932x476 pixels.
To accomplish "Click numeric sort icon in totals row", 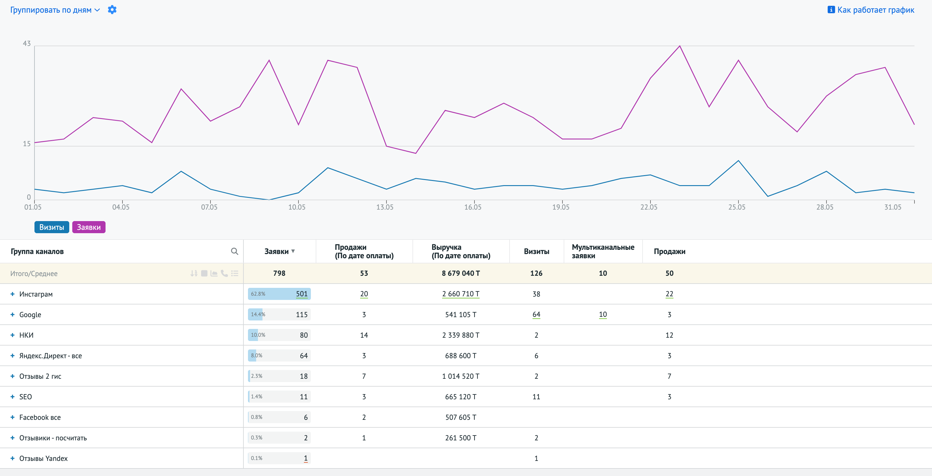I will coord(194,273).
